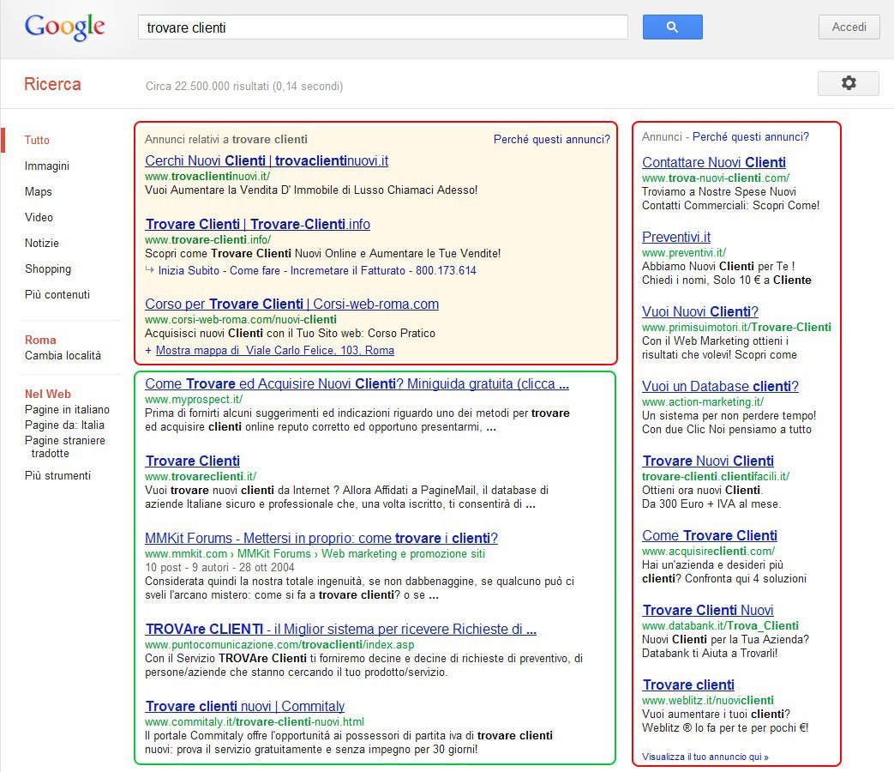894x772 pixels.
Task: Click the 'Inizia Subito' sitelink
Action: 189,270
